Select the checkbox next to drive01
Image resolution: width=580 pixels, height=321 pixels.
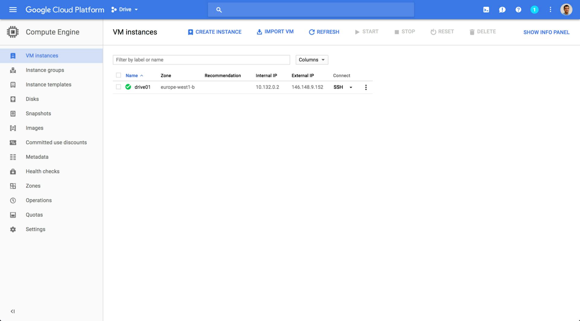coord(118,87)
